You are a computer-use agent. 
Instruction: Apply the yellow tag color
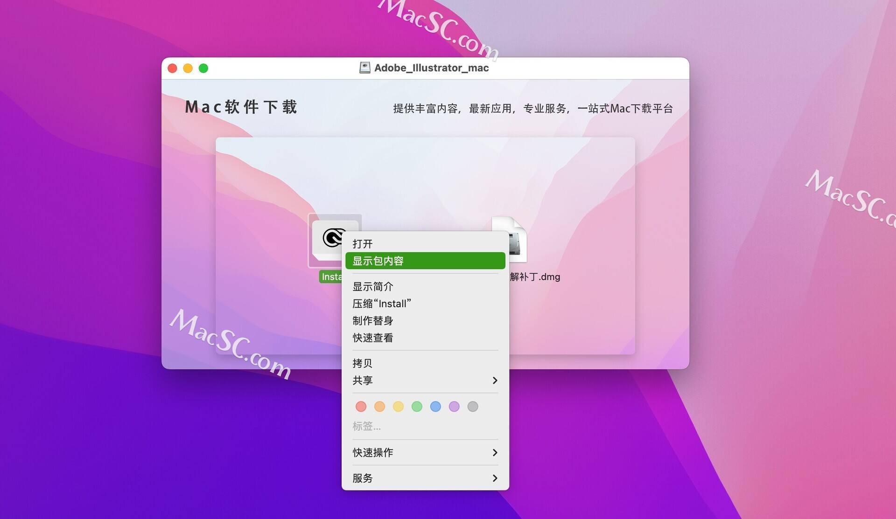coord(398,407)
